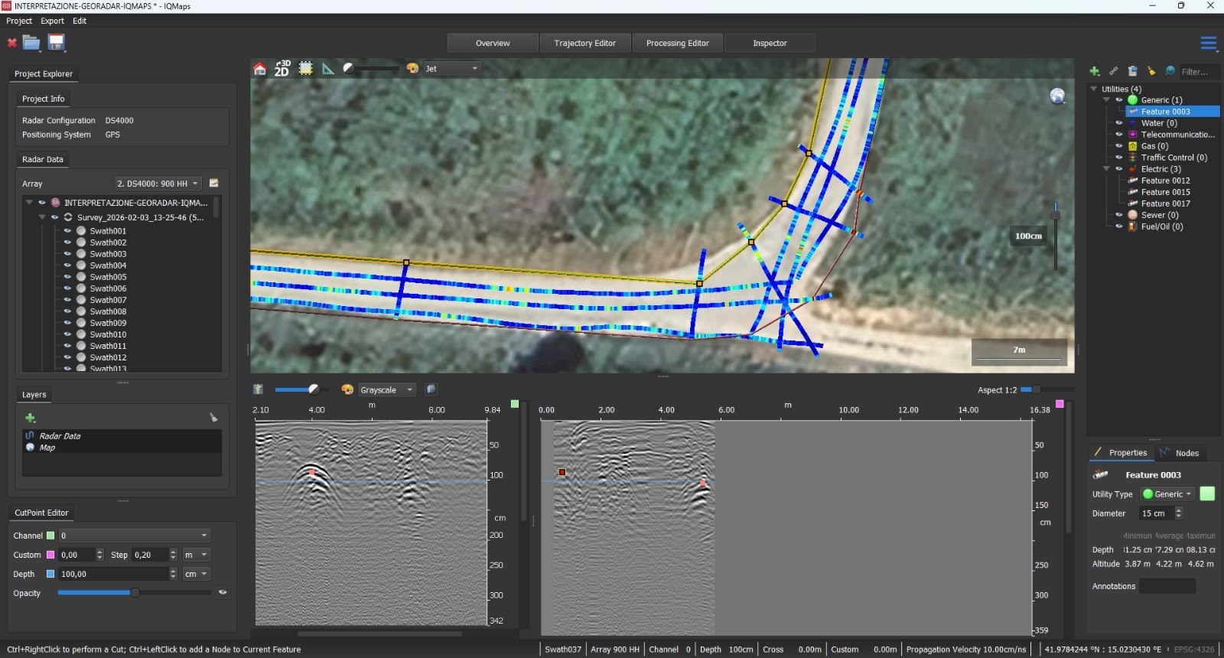Image resolution: width=1224 pixels, height=658 pixels.
Task: Switch to the Nodes tab
Action: pyautogui.click(x=1180, y=453)
